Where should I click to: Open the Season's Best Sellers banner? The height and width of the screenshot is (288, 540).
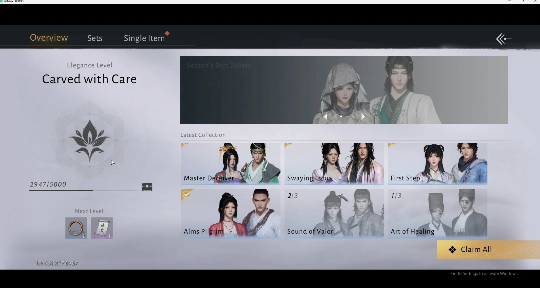point(344,90)
